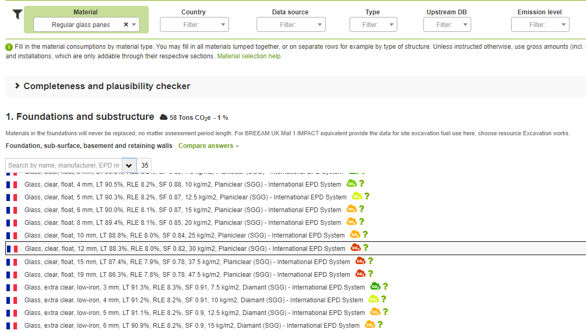Select Glass extra clear low-iron 5 mm Diamant
The height and width of the screenshot is (332, 586).
(194, 312)
